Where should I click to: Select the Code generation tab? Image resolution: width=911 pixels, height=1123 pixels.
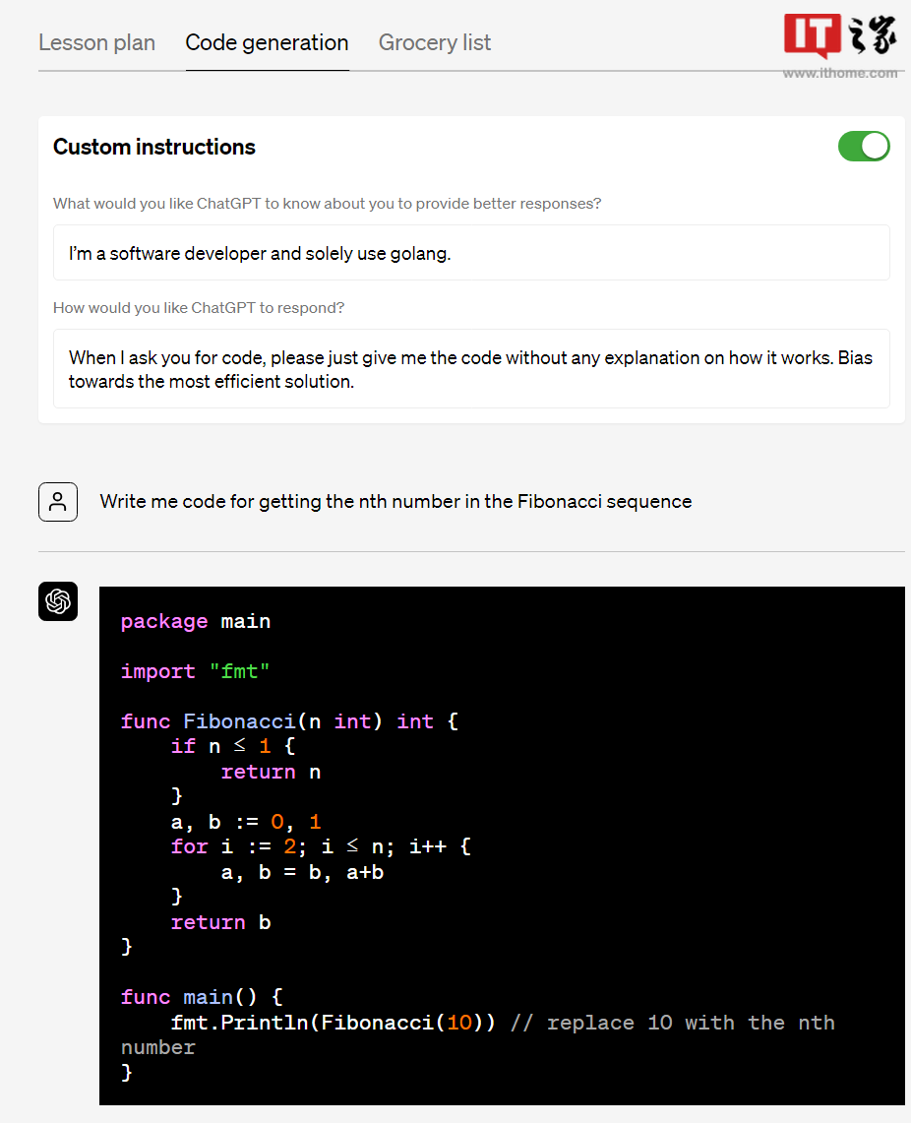[x=267, y=42]
